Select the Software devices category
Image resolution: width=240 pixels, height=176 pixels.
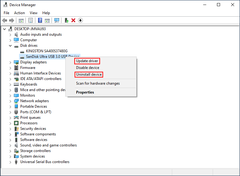pyautogui.click(x=34, y=140)
